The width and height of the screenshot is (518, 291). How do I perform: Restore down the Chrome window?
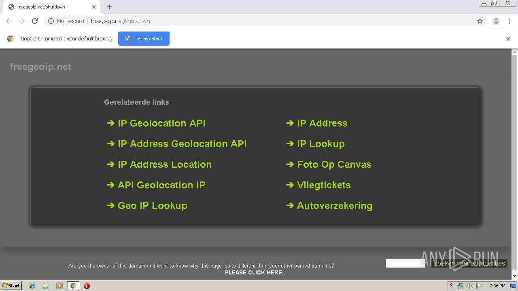[x=494, y=4]
